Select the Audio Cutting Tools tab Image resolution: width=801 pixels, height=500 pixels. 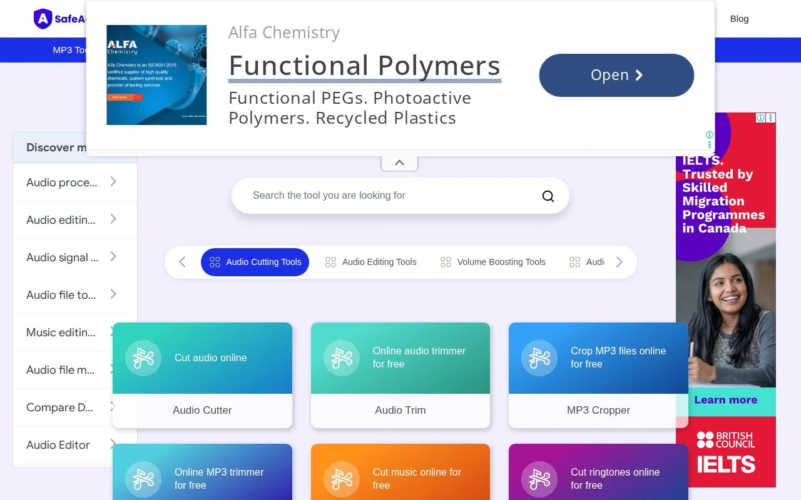click(x=255, y=262)
